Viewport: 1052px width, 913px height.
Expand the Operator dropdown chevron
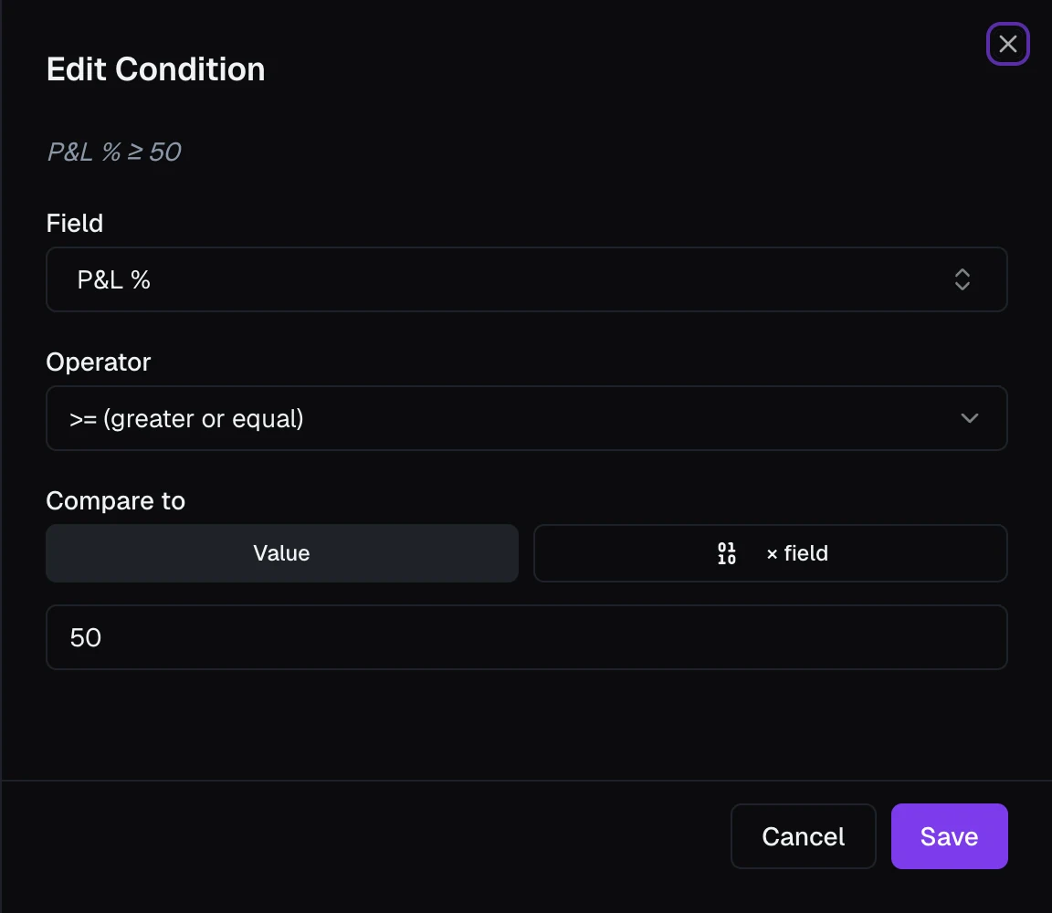coord(970,418)
